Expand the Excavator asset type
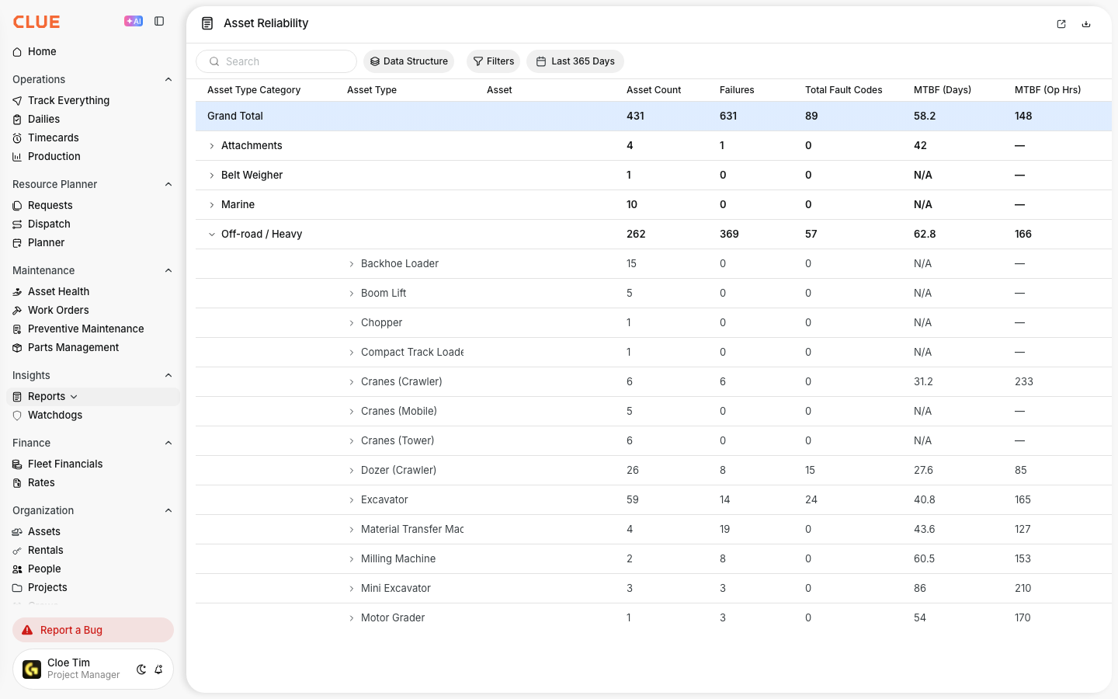The height and width of the screenshot is (699, 1118). pos(351,500)
